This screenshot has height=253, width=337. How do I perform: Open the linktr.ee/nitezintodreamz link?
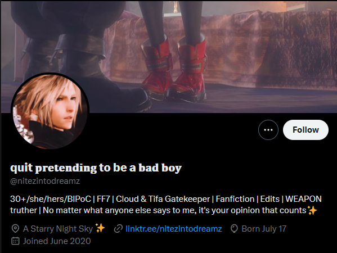(173, 228)
